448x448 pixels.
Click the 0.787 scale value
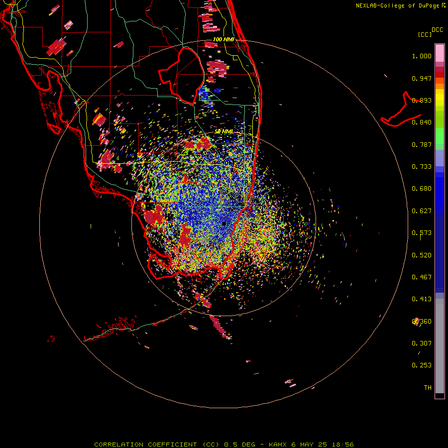422,144
